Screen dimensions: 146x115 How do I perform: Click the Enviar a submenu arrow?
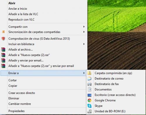pyautogui.click(x=84, y=73)
